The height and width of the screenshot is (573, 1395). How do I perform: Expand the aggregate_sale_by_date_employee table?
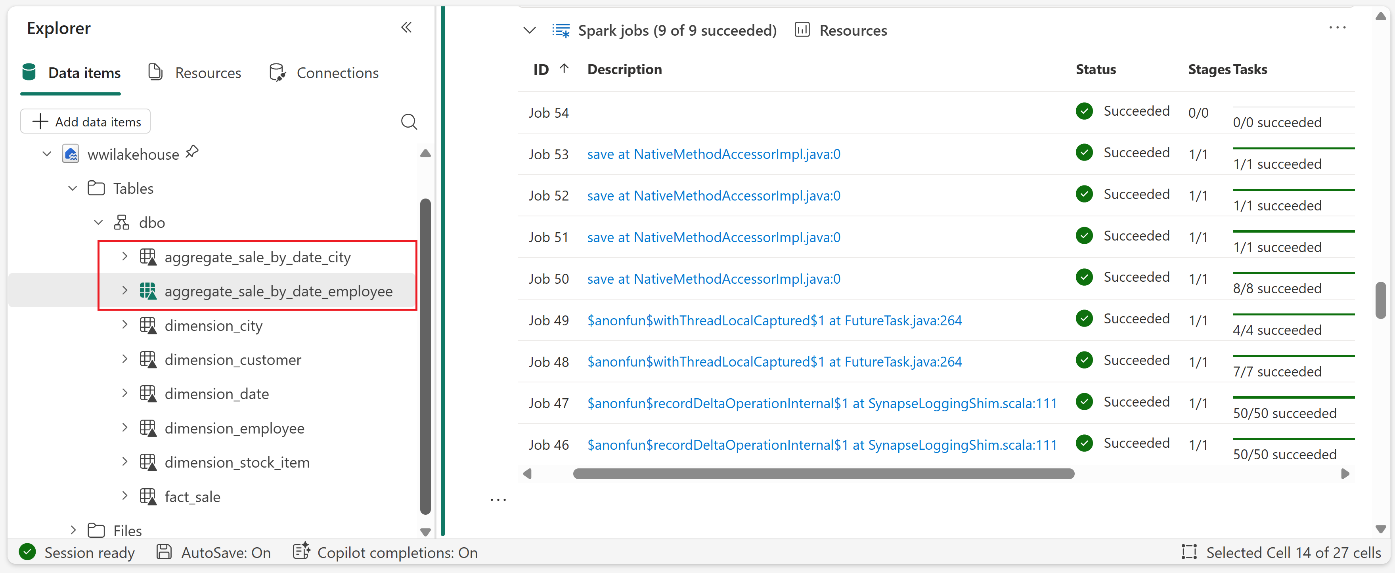[x=124, y=290]
